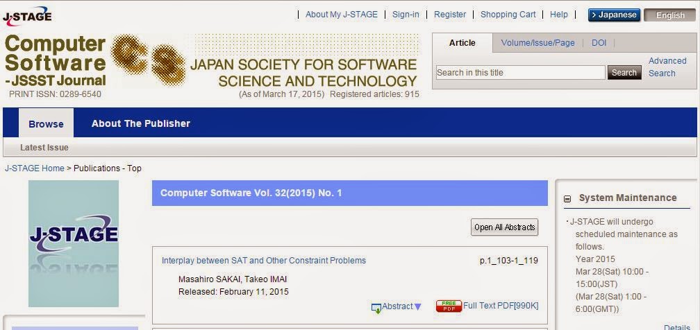
Task: Select the English language button
Action: (x=669, y=15)
